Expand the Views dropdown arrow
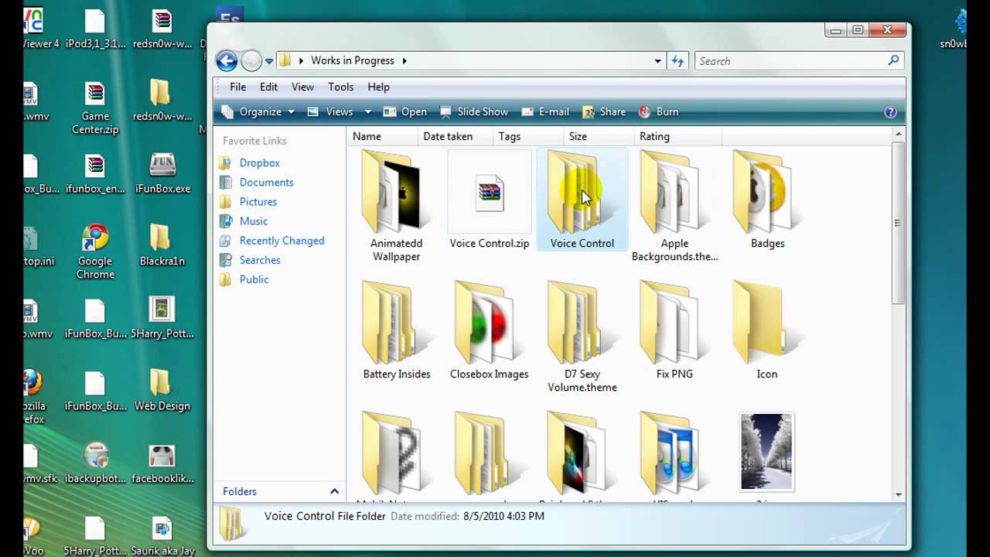This screenshot has height=557, width=990. [x=367, y=112]
